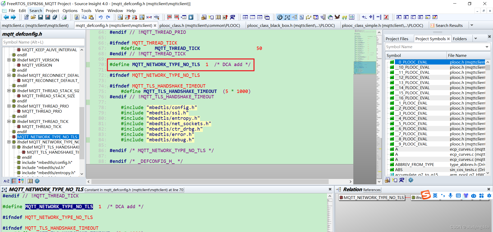This screenshot has height=232, width=493.
Task: Click the expand/collapse toggle +/- toolbar icon
Action: [364, 17]
